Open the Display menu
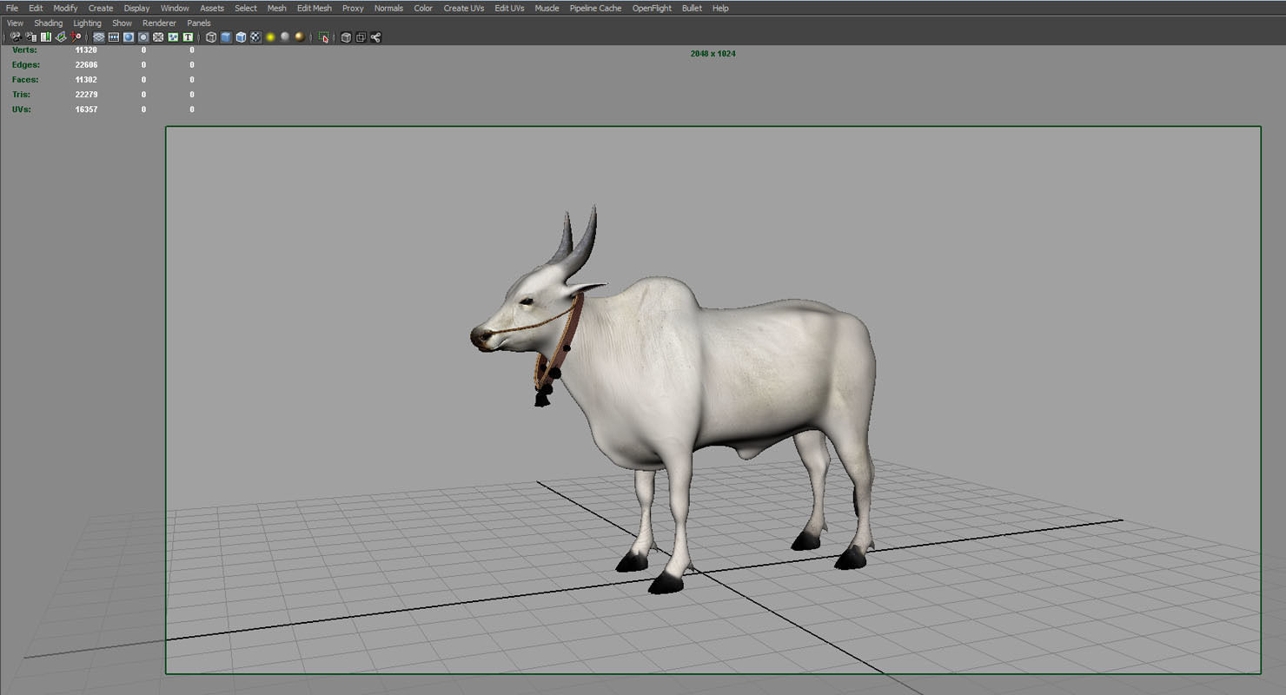Screen dimensions: 1286x695 (136, 8)
